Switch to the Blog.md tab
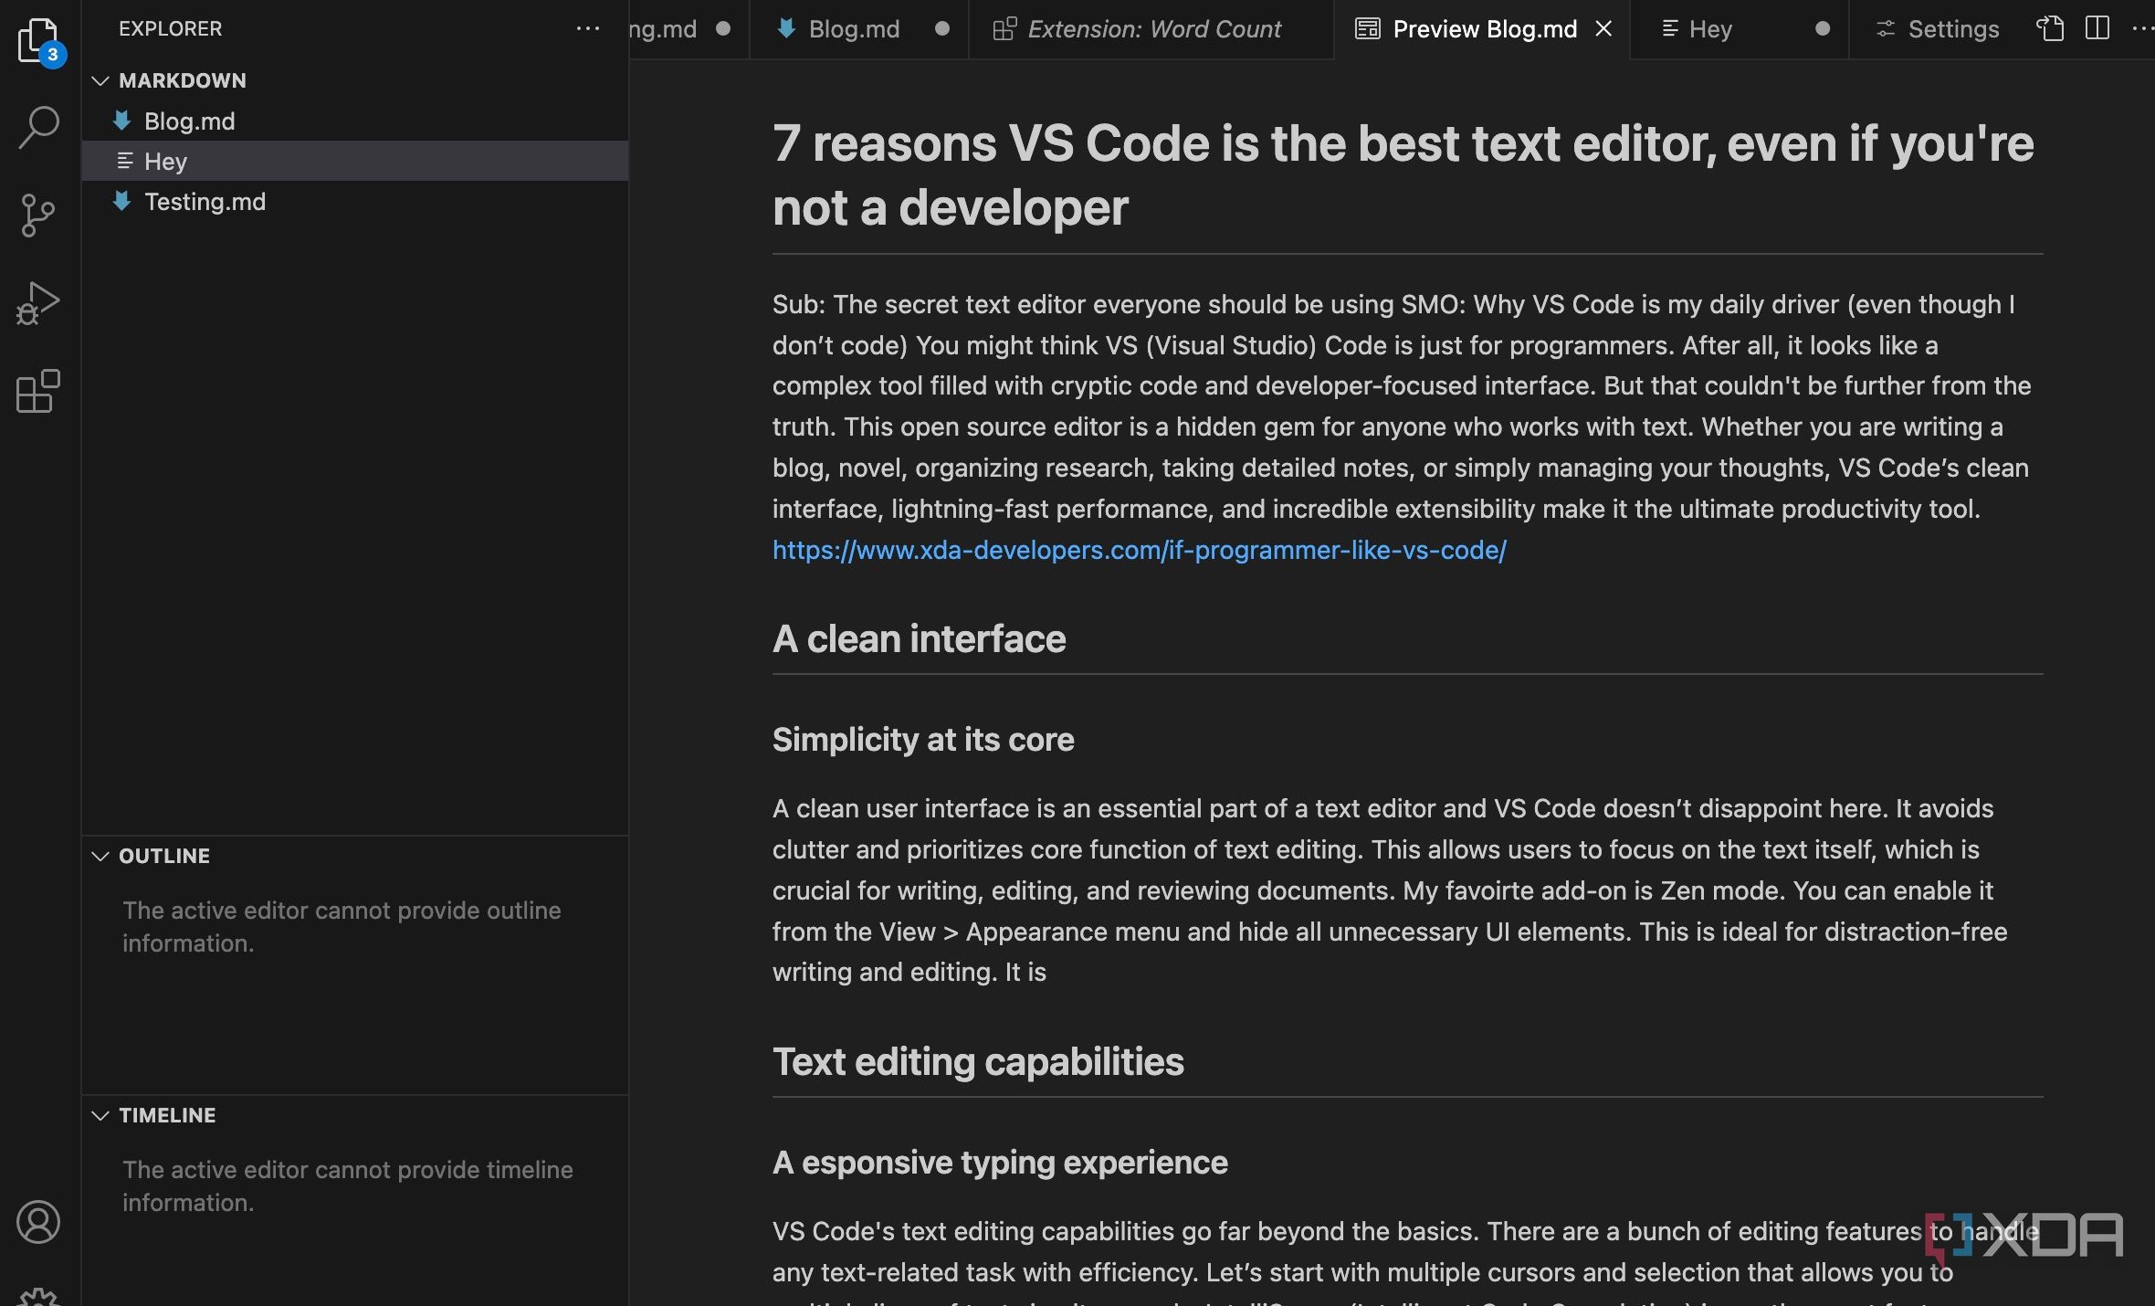 pos(853,28)
